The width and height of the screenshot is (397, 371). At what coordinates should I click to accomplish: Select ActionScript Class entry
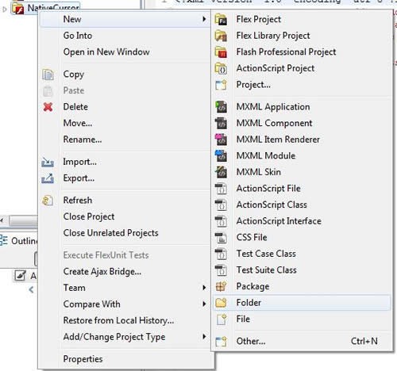pos(272,205)
